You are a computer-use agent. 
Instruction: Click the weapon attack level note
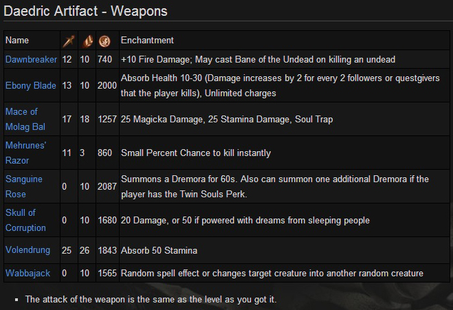click(x=151, y=300)
